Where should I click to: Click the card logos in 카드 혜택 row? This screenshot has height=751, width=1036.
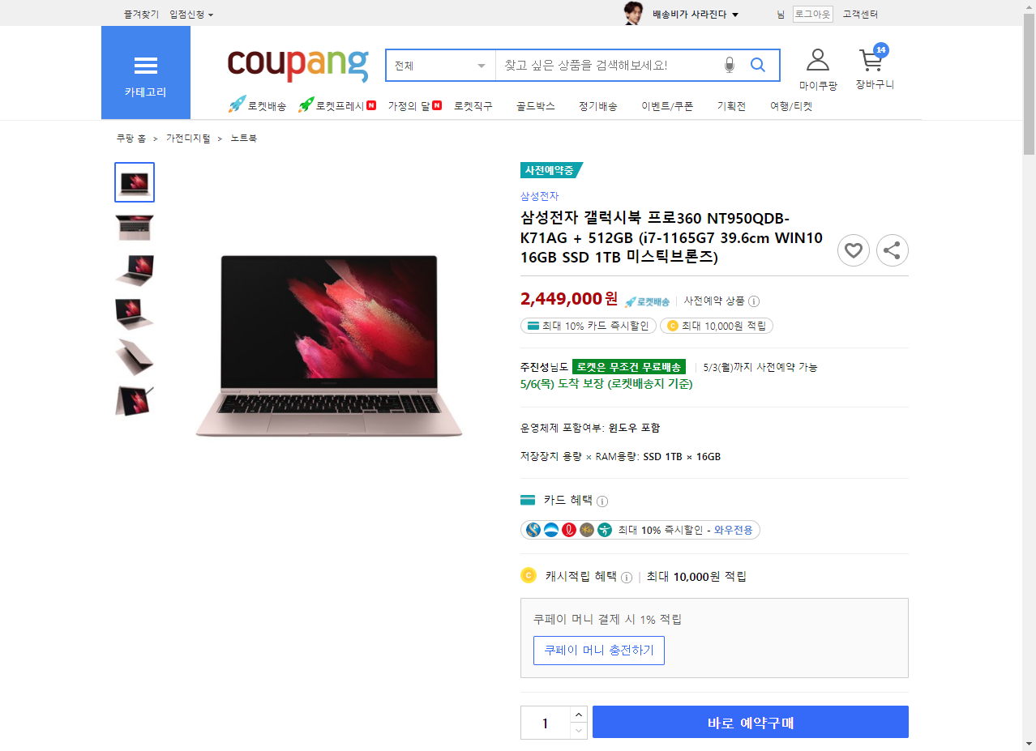[570, 530]
